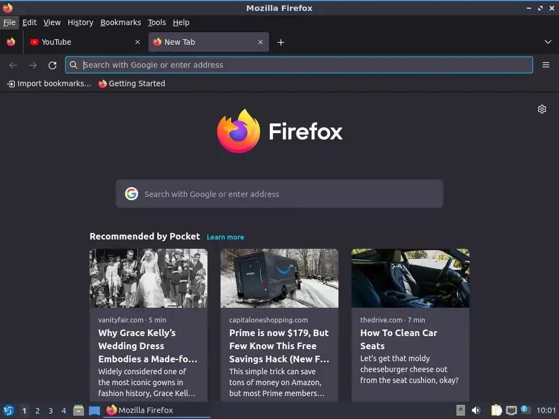Open the View menu
This screenshot has width=559, height=419.
(x=52, y=22)
